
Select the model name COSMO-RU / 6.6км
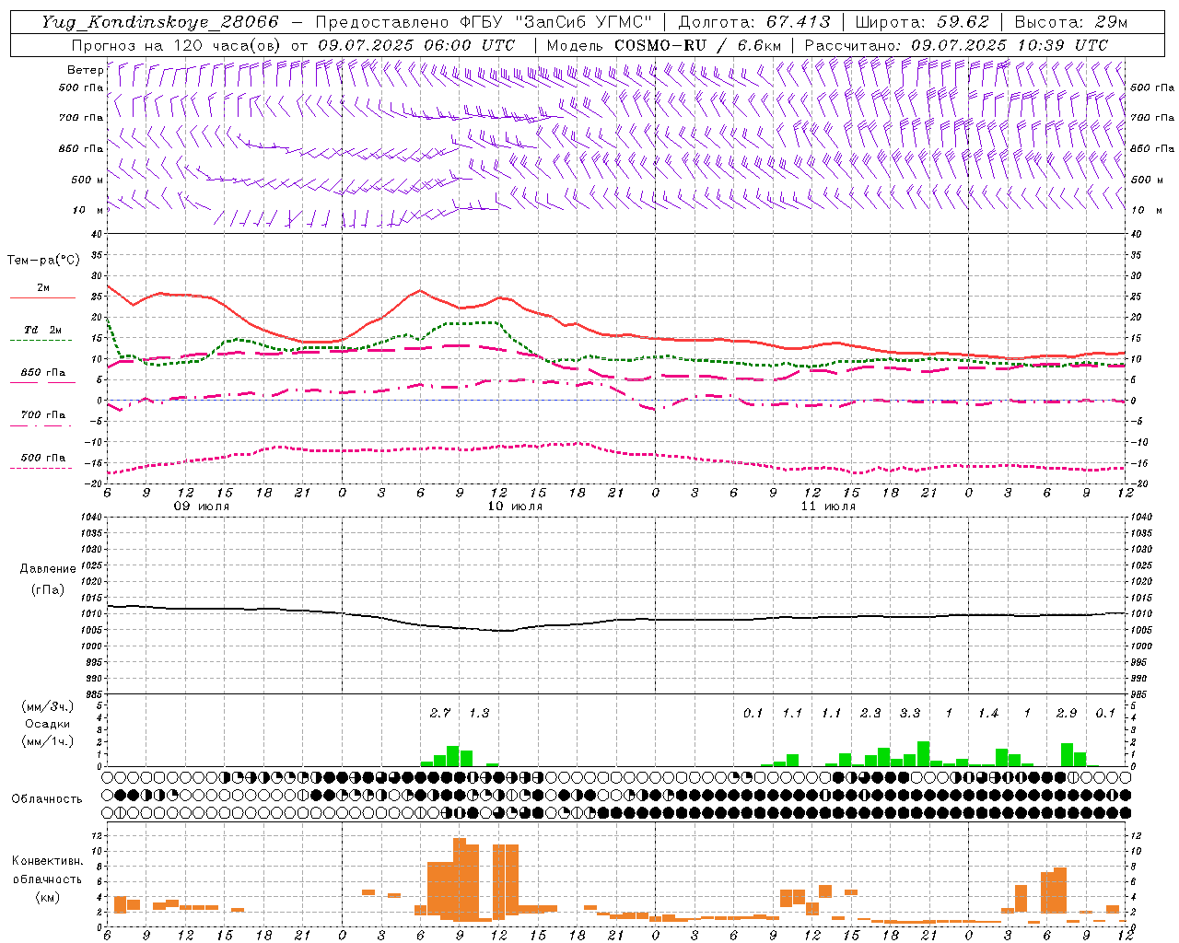[698, 45]
